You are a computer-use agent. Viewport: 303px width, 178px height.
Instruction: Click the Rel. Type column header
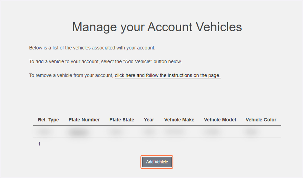coord(48,120)
